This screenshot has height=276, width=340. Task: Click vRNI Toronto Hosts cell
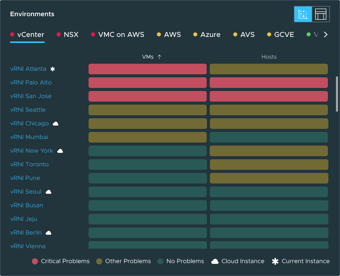click(269, 165)
